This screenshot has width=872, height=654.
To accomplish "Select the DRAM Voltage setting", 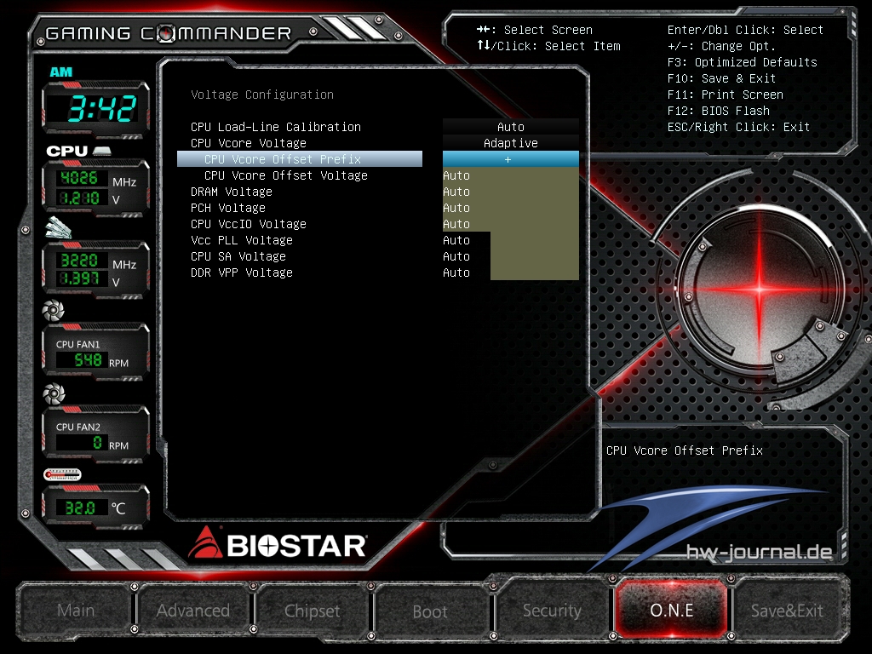I will (x=232, y=192).
